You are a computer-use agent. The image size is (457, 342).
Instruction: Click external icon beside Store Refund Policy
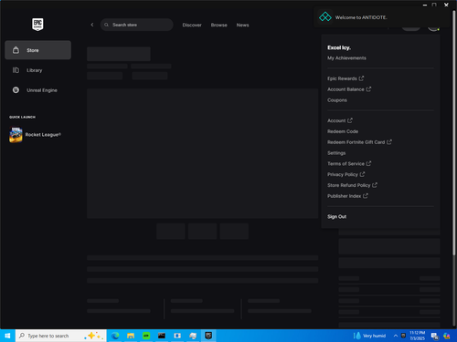(x=375, y=185)
